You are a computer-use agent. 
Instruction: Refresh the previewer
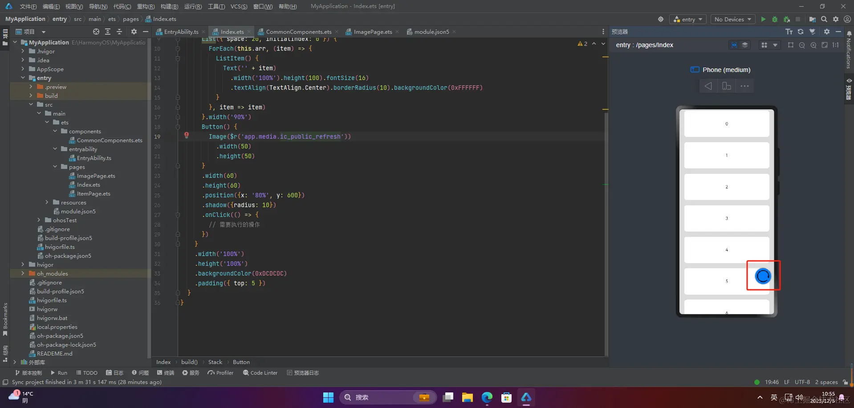[x=801, y=32]
